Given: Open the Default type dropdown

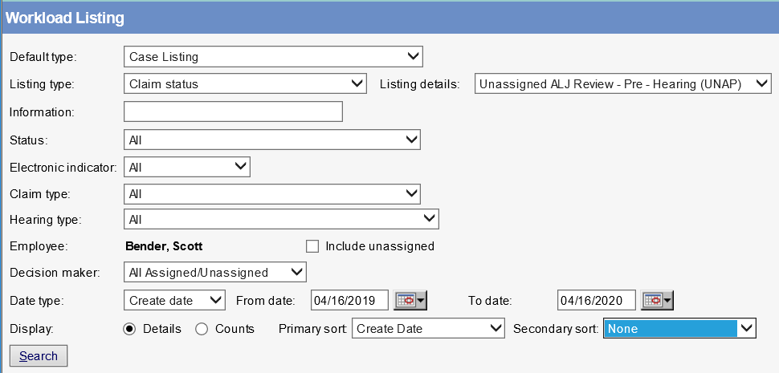Looking at the screenshot, I should pos(274,57).
